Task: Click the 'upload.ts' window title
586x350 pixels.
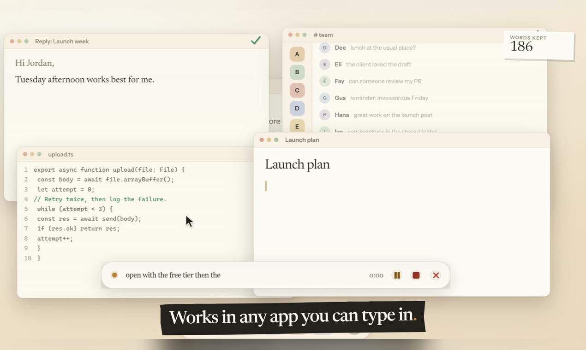Action: 61,154
